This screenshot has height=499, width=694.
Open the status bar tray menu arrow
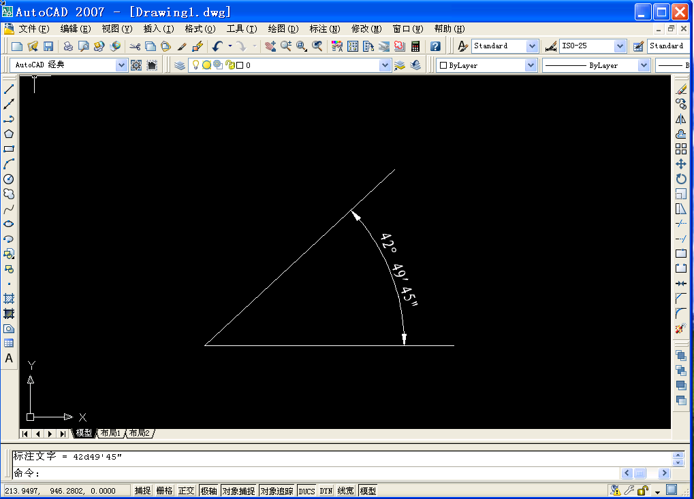click(658, 492)
